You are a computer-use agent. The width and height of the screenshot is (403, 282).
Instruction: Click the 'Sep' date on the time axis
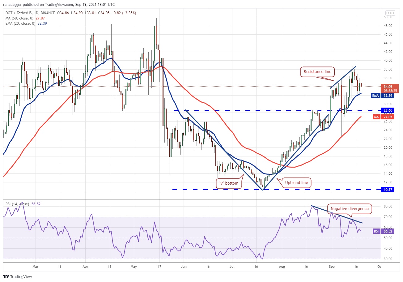click(x=332, y=266)
